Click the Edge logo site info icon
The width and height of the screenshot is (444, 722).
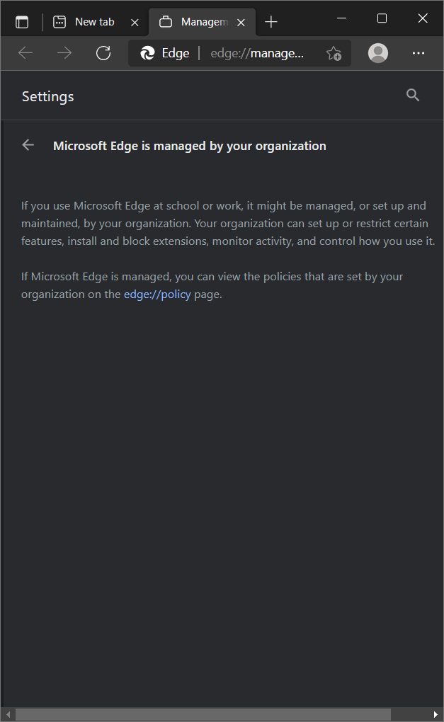pos(147,53)
